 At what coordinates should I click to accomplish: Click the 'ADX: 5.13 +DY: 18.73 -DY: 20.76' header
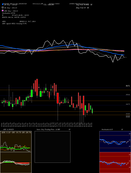(x=16, y=132)
